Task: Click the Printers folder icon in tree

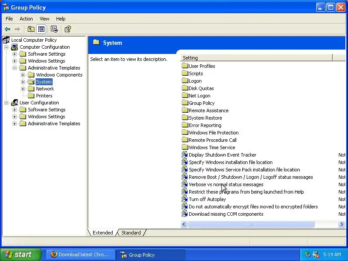Action: (31, 96)
